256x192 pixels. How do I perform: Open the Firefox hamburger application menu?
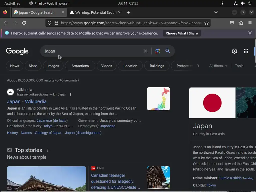tap(250, 23)
